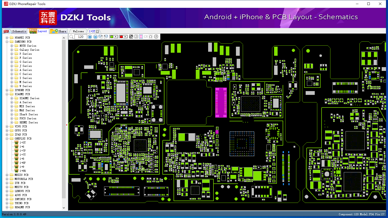Image resolution: width=388 pixels, height=218 pixels.
Task: Open the 1+7P layout file icon
Action: click(16, 151)
